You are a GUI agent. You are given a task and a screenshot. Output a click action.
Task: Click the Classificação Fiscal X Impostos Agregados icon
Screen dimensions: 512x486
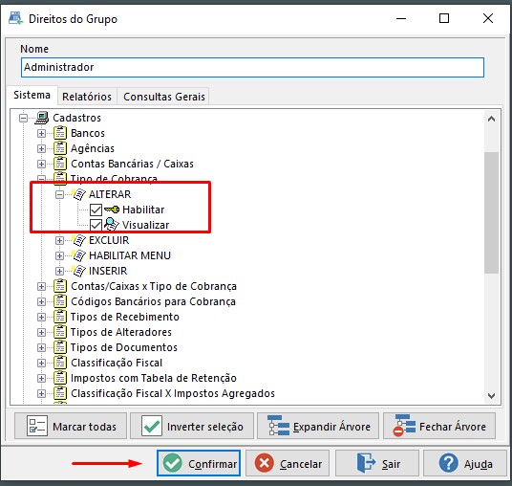tap(60, 393)
